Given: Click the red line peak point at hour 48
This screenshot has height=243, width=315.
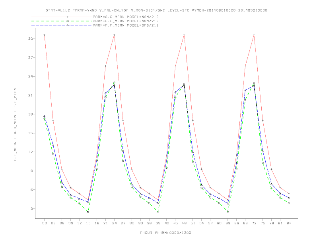Looking at the screenshot, I should click(x=184, y=35).
